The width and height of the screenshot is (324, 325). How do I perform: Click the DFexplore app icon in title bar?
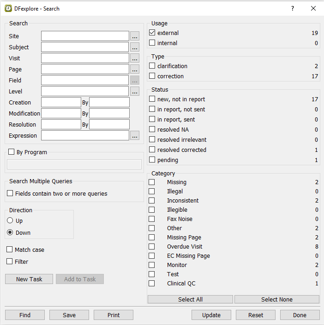click(x=8, y=8)
